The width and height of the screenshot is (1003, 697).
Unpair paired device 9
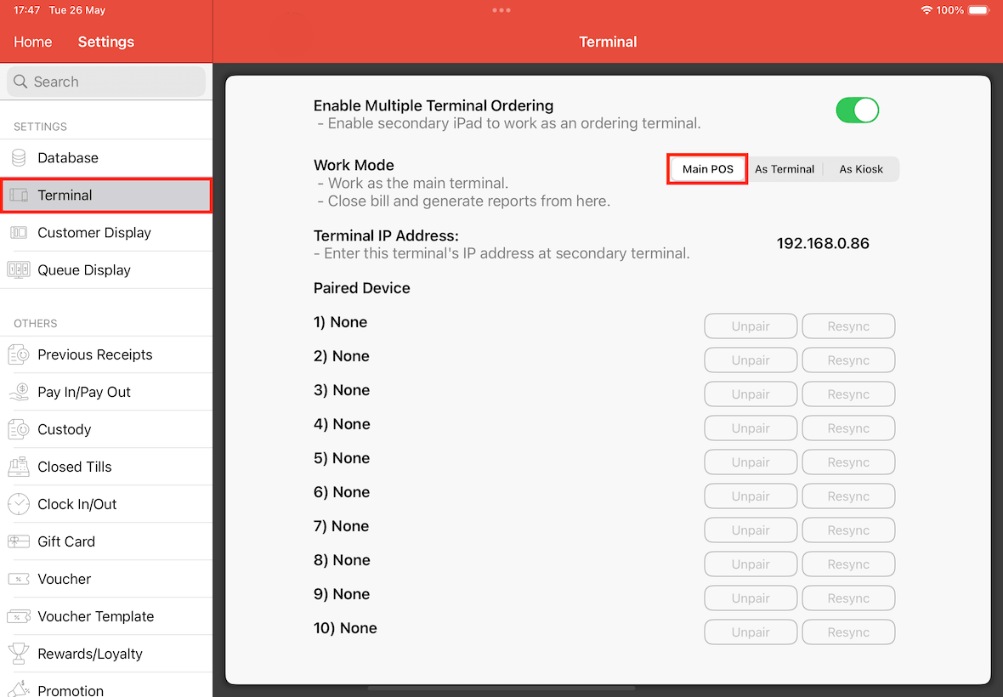pos(751,598)
